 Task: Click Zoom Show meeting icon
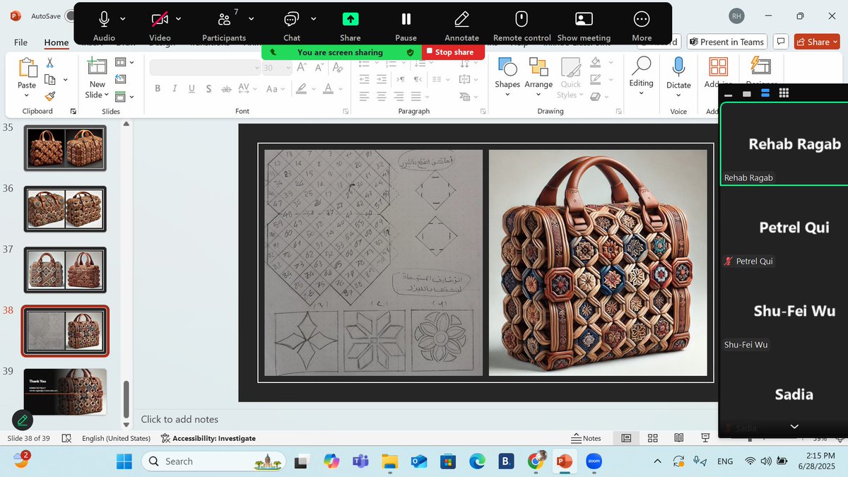[584, 19]
